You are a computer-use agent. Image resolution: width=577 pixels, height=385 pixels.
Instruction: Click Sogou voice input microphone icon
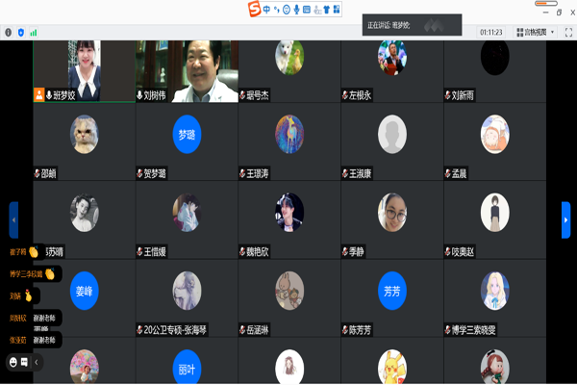click(296, 10)
